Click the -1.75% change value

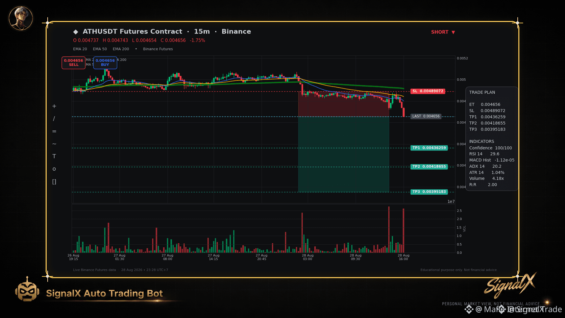pyautogui.click(x=197, y=40)
